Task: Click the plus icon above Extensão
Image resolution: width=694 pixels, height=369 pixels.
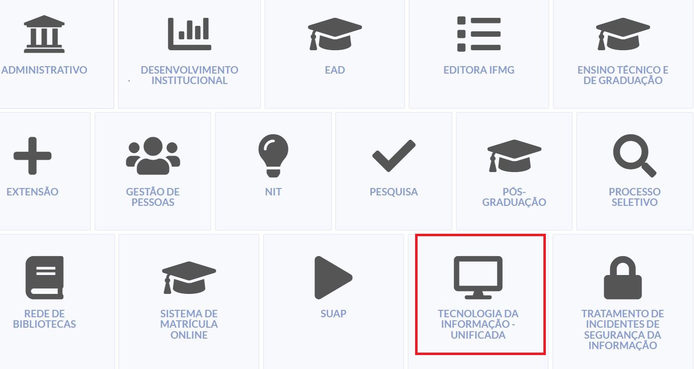Action: (x=32, y=156)
